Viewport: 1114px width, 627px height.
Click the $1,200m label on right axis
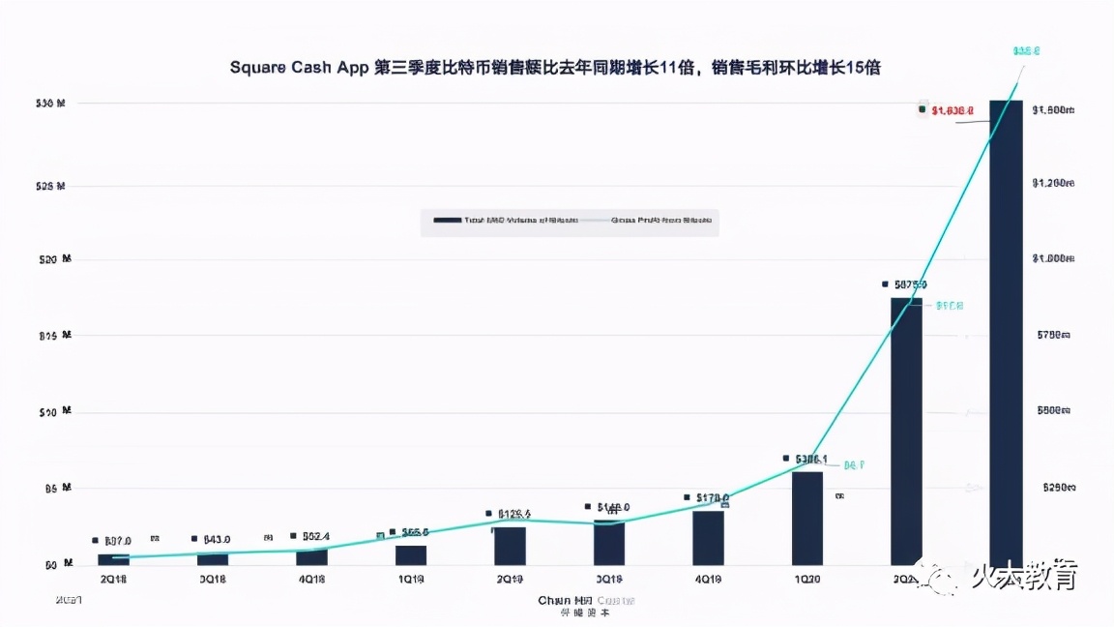(x=1054, y=184)
